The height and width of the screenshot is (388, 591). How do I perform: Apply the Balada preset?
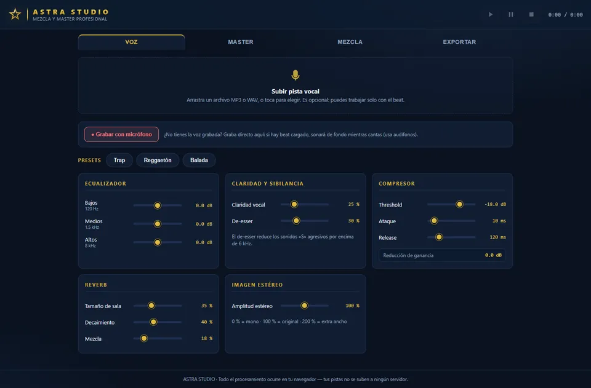(199, 160)
